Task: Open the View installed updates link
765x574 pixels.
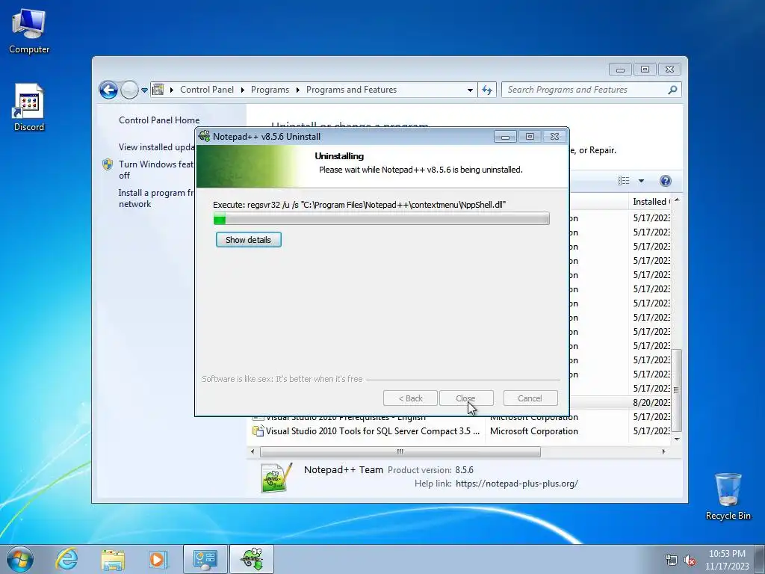Action: 157,147
